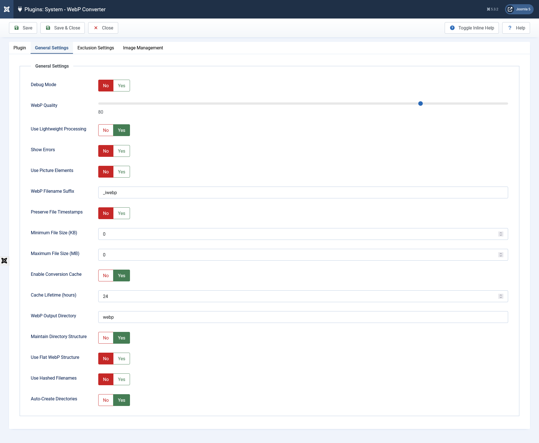Close the plugin editor
Image resolution: width=539 pixels, height=443 pixels.
pos(103,28)
